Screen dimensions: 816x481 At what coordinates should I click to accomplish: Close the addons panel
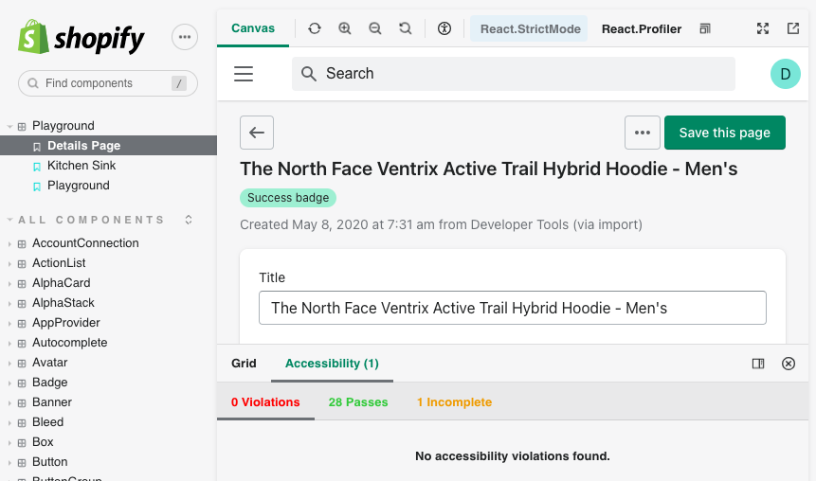[789, 364]
